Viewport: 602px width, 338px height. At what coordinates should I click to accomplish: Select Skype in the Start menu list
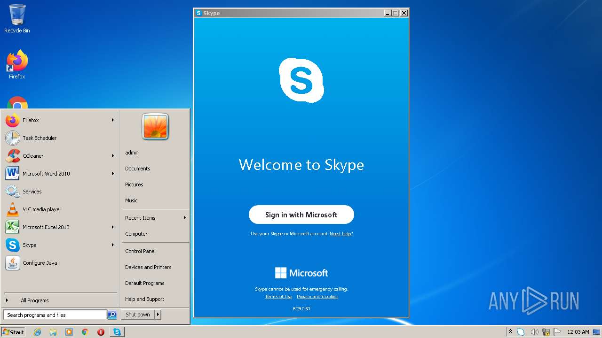[x=60, y=245]
